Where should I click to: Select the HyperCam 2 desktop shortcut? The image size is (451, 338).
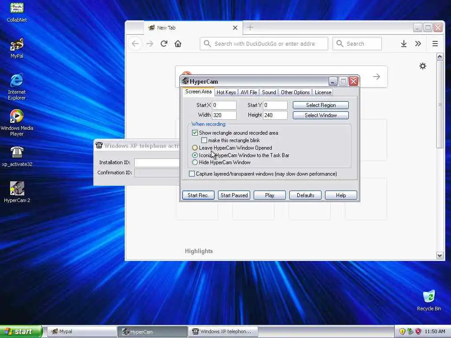[x=17, y=192]
